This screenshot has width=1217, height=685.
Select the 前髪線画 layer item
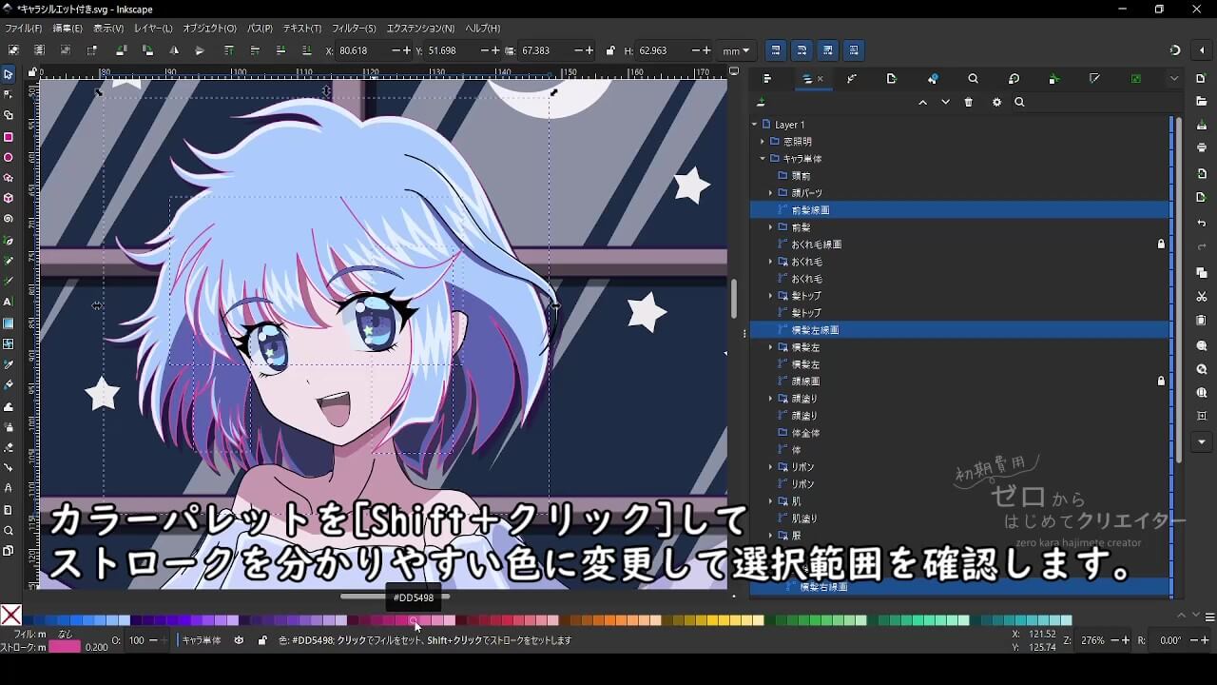point(810,210)
